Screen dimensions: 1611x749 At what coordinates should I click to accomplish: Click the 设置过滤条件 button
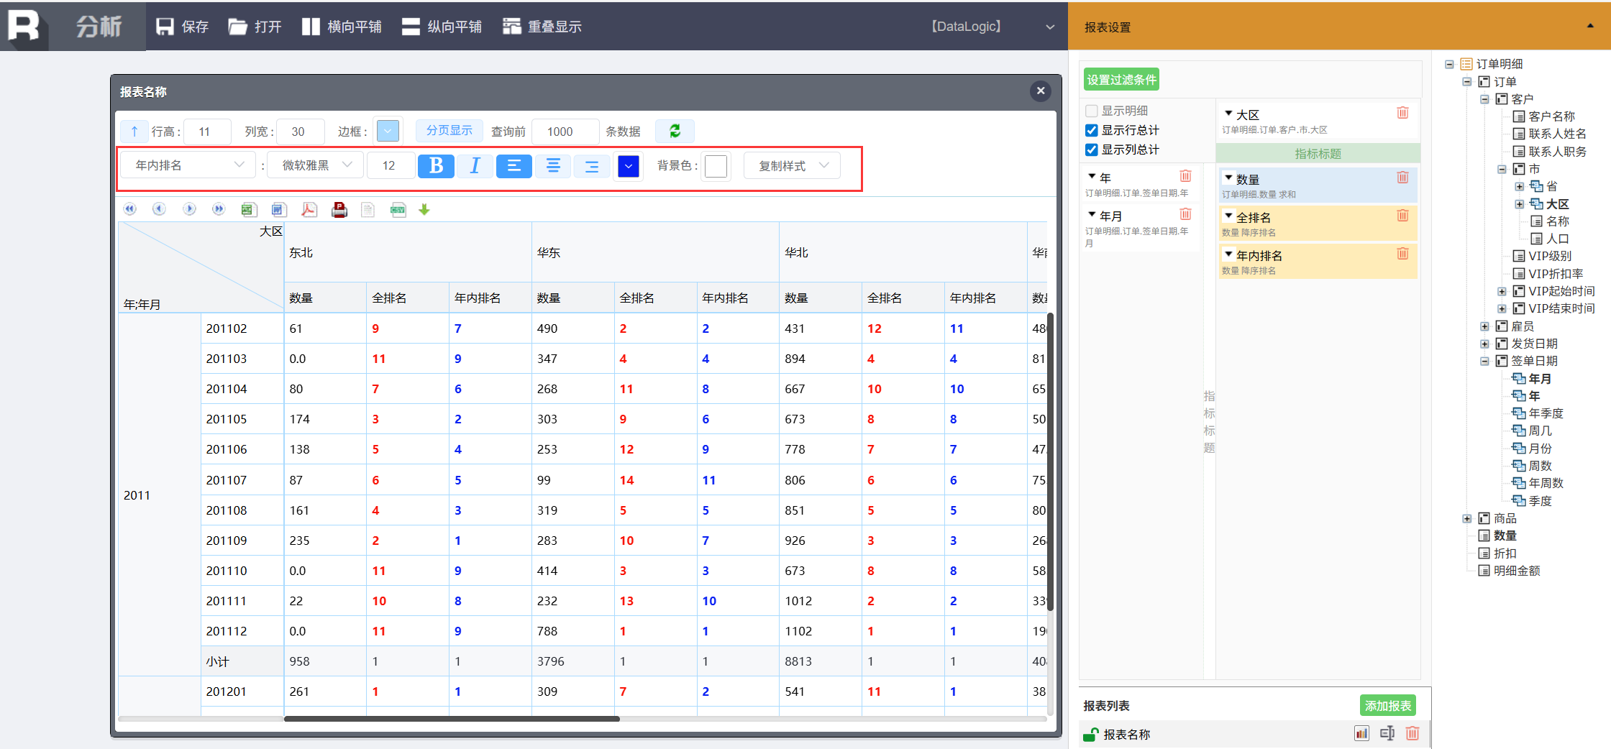click(x=1121, y=80)
